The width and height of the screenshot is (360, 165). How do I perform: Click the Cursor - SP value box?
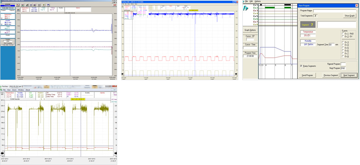(250, 39)
